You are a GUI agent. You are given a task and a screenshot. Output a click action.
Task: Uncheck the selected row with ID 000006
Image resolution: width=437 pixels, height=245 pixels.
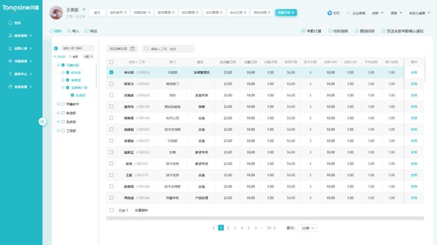pyautogui.click(x=111, y=72)
